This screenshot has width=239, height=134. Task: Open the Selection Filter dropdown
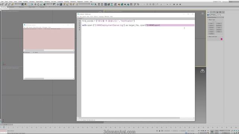coord(18,4)
